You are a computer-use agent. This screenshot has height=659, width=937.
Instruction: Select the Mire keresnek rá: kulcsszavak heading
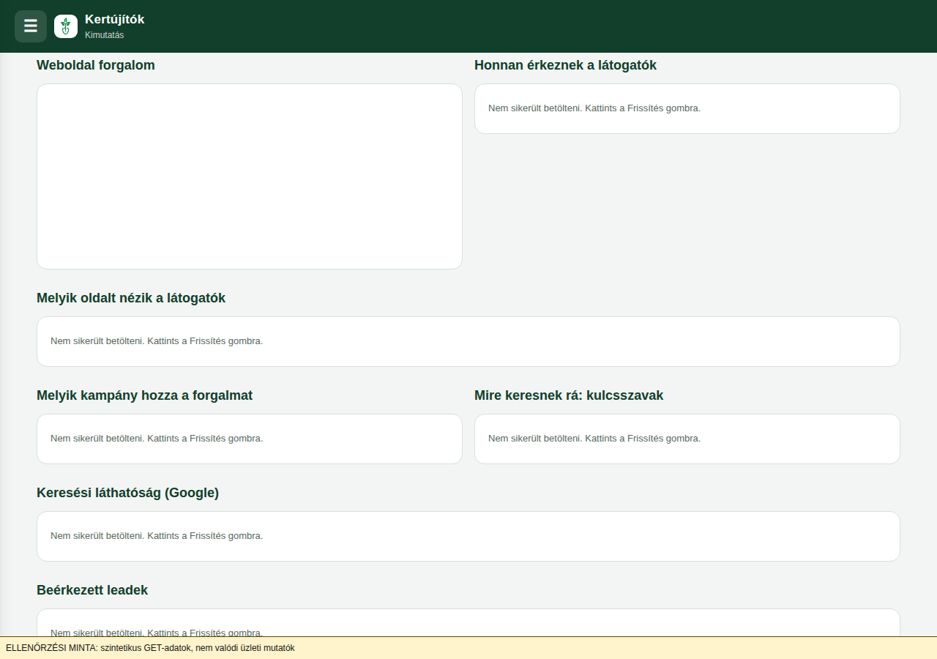click(x=569, y=395)
